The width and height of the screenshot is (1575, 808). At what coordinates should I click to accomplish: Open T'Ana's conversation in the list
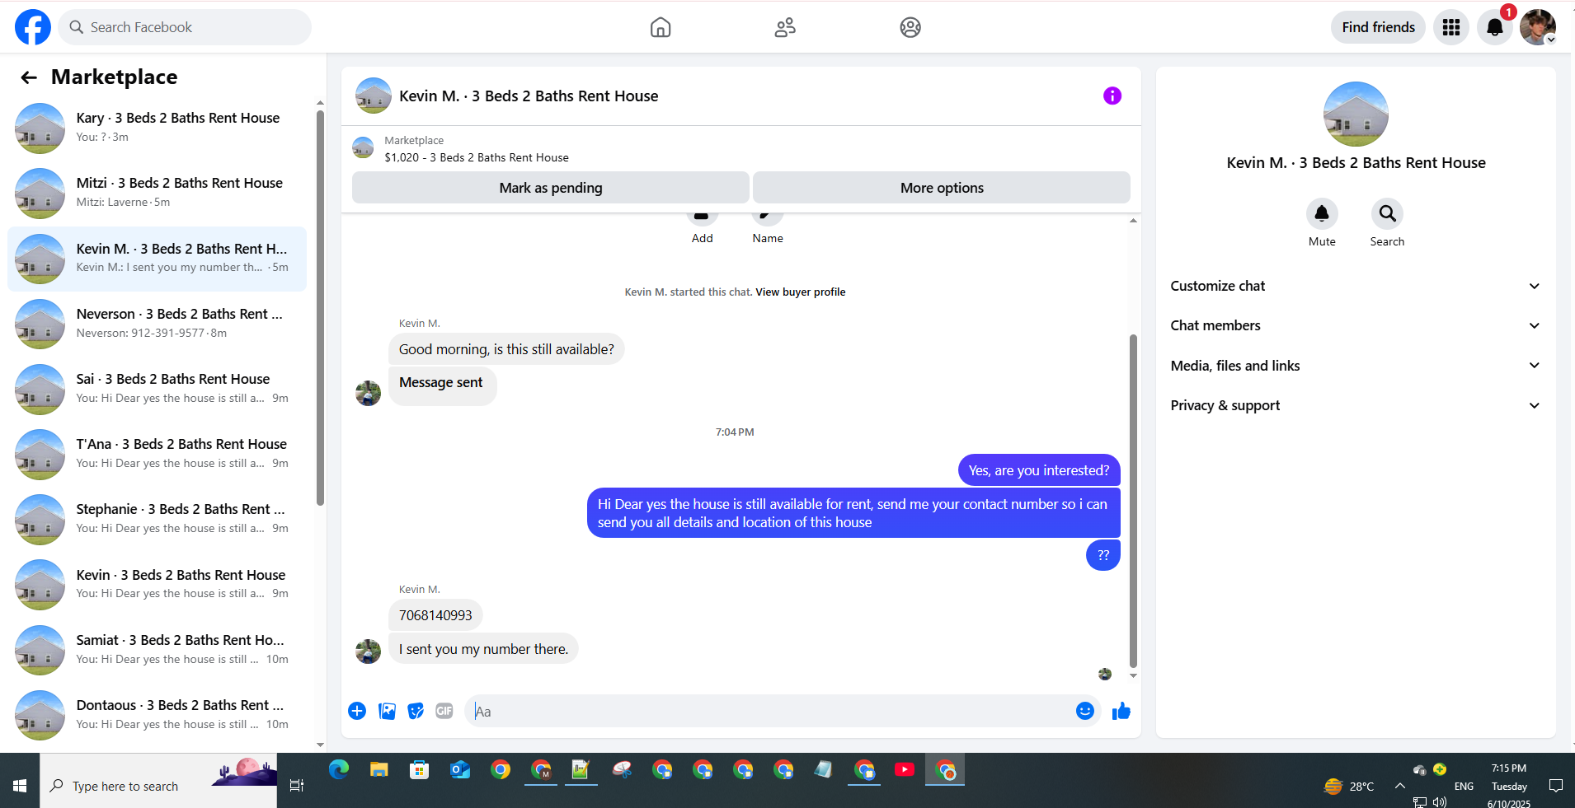[157, 454]
